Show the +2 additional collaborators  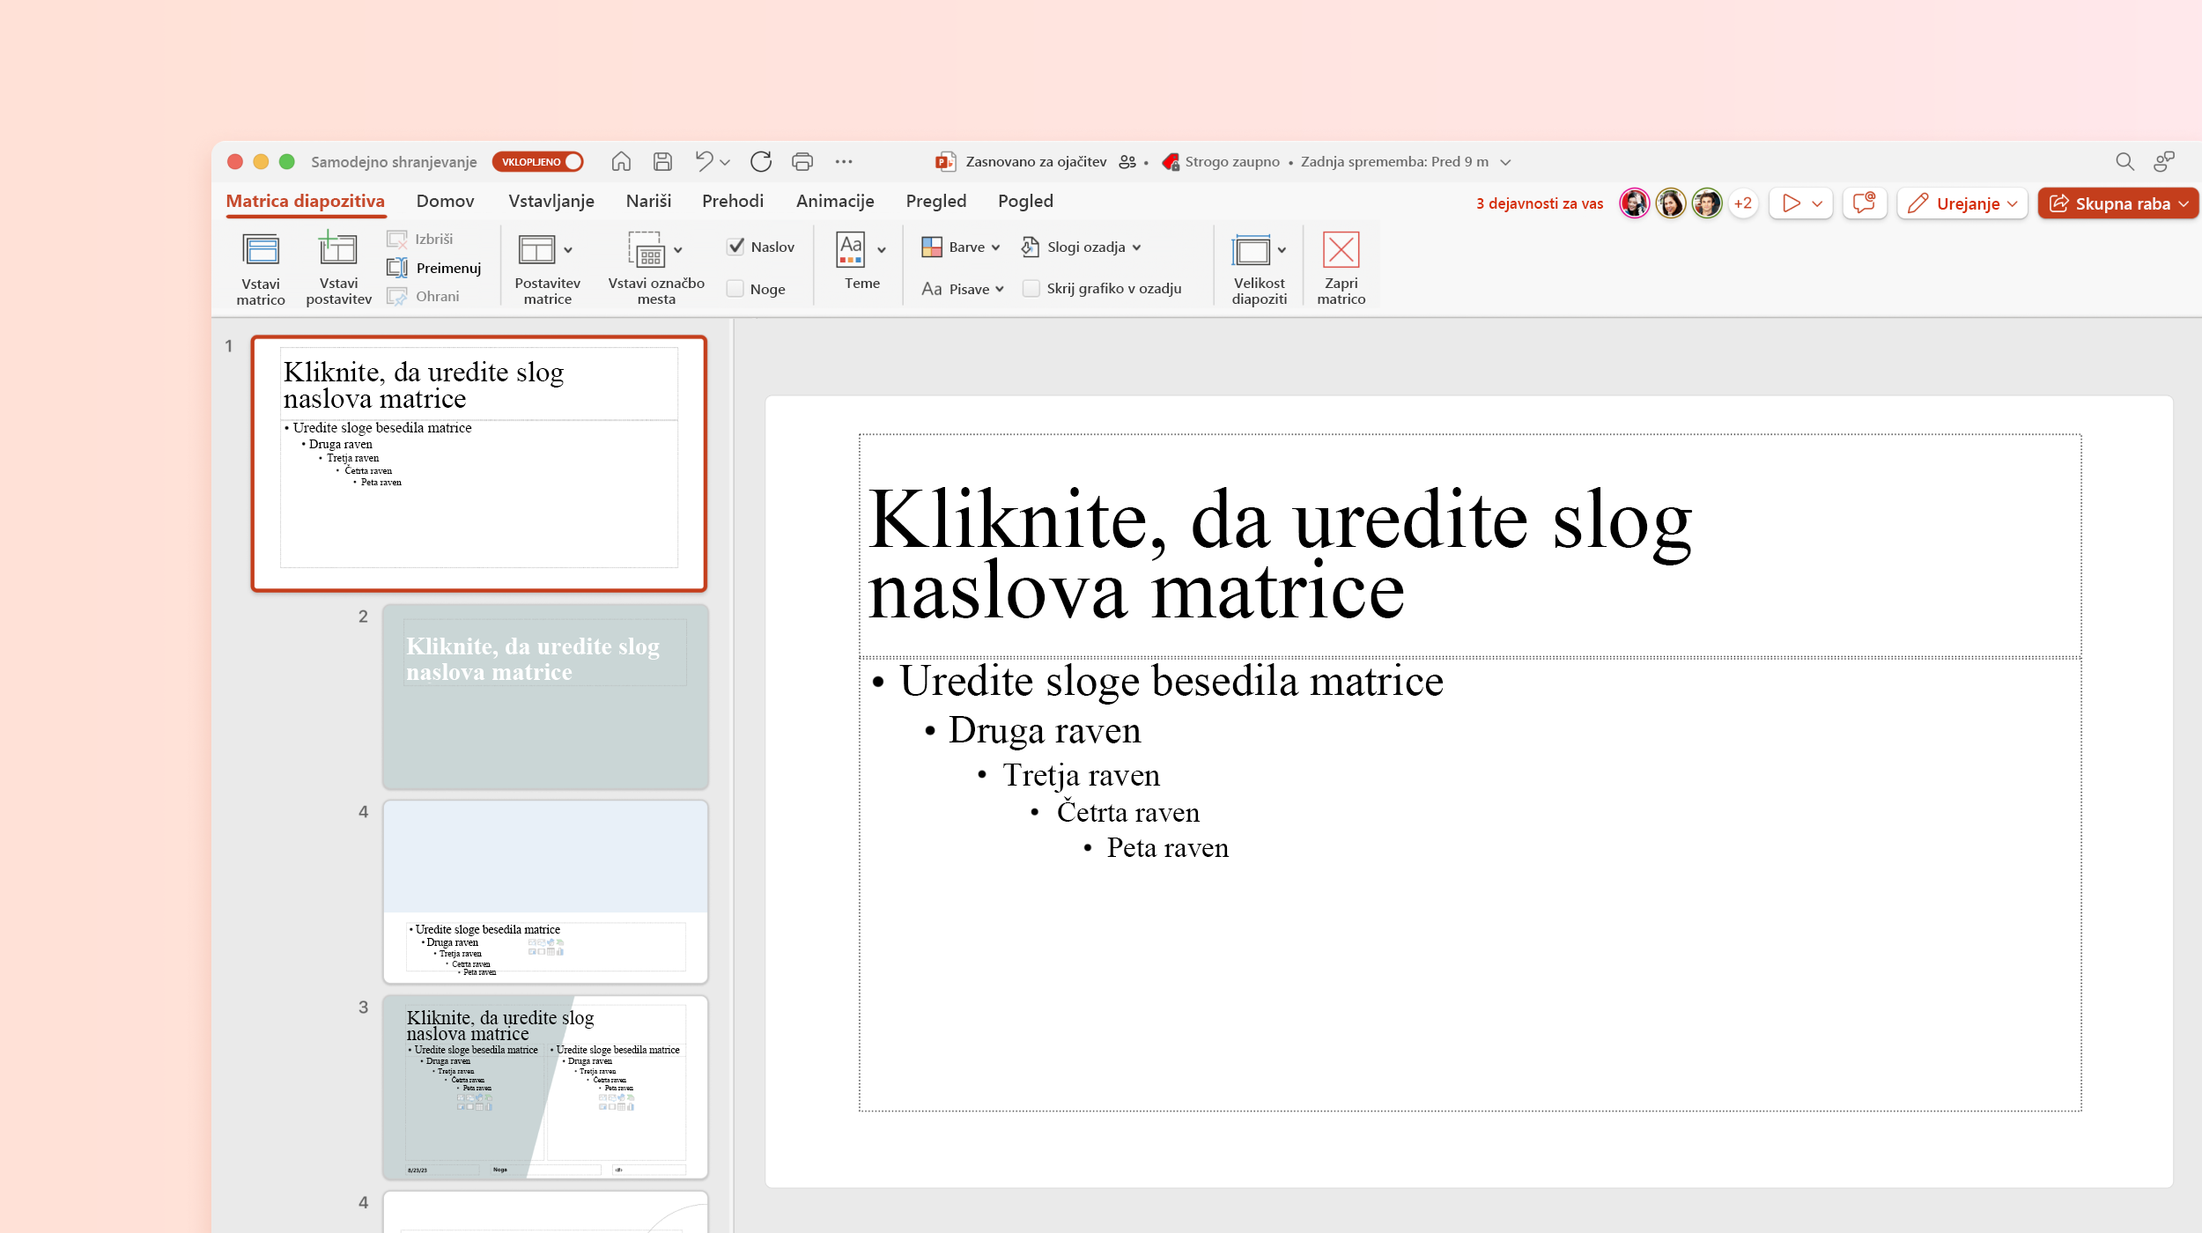pos(1742,203)
